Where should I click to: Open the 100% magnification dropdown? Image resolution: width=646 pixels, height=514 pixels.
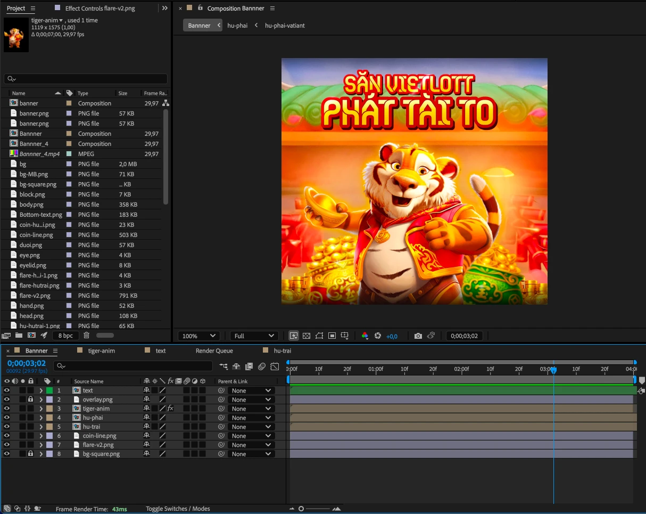coord(199,336)
